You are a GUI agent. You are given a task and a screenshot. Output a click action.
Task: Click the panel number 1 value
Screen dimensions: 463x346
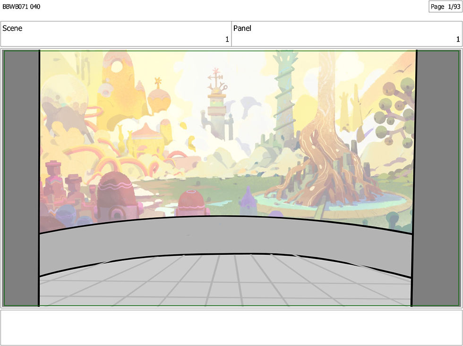click(458, 39)
